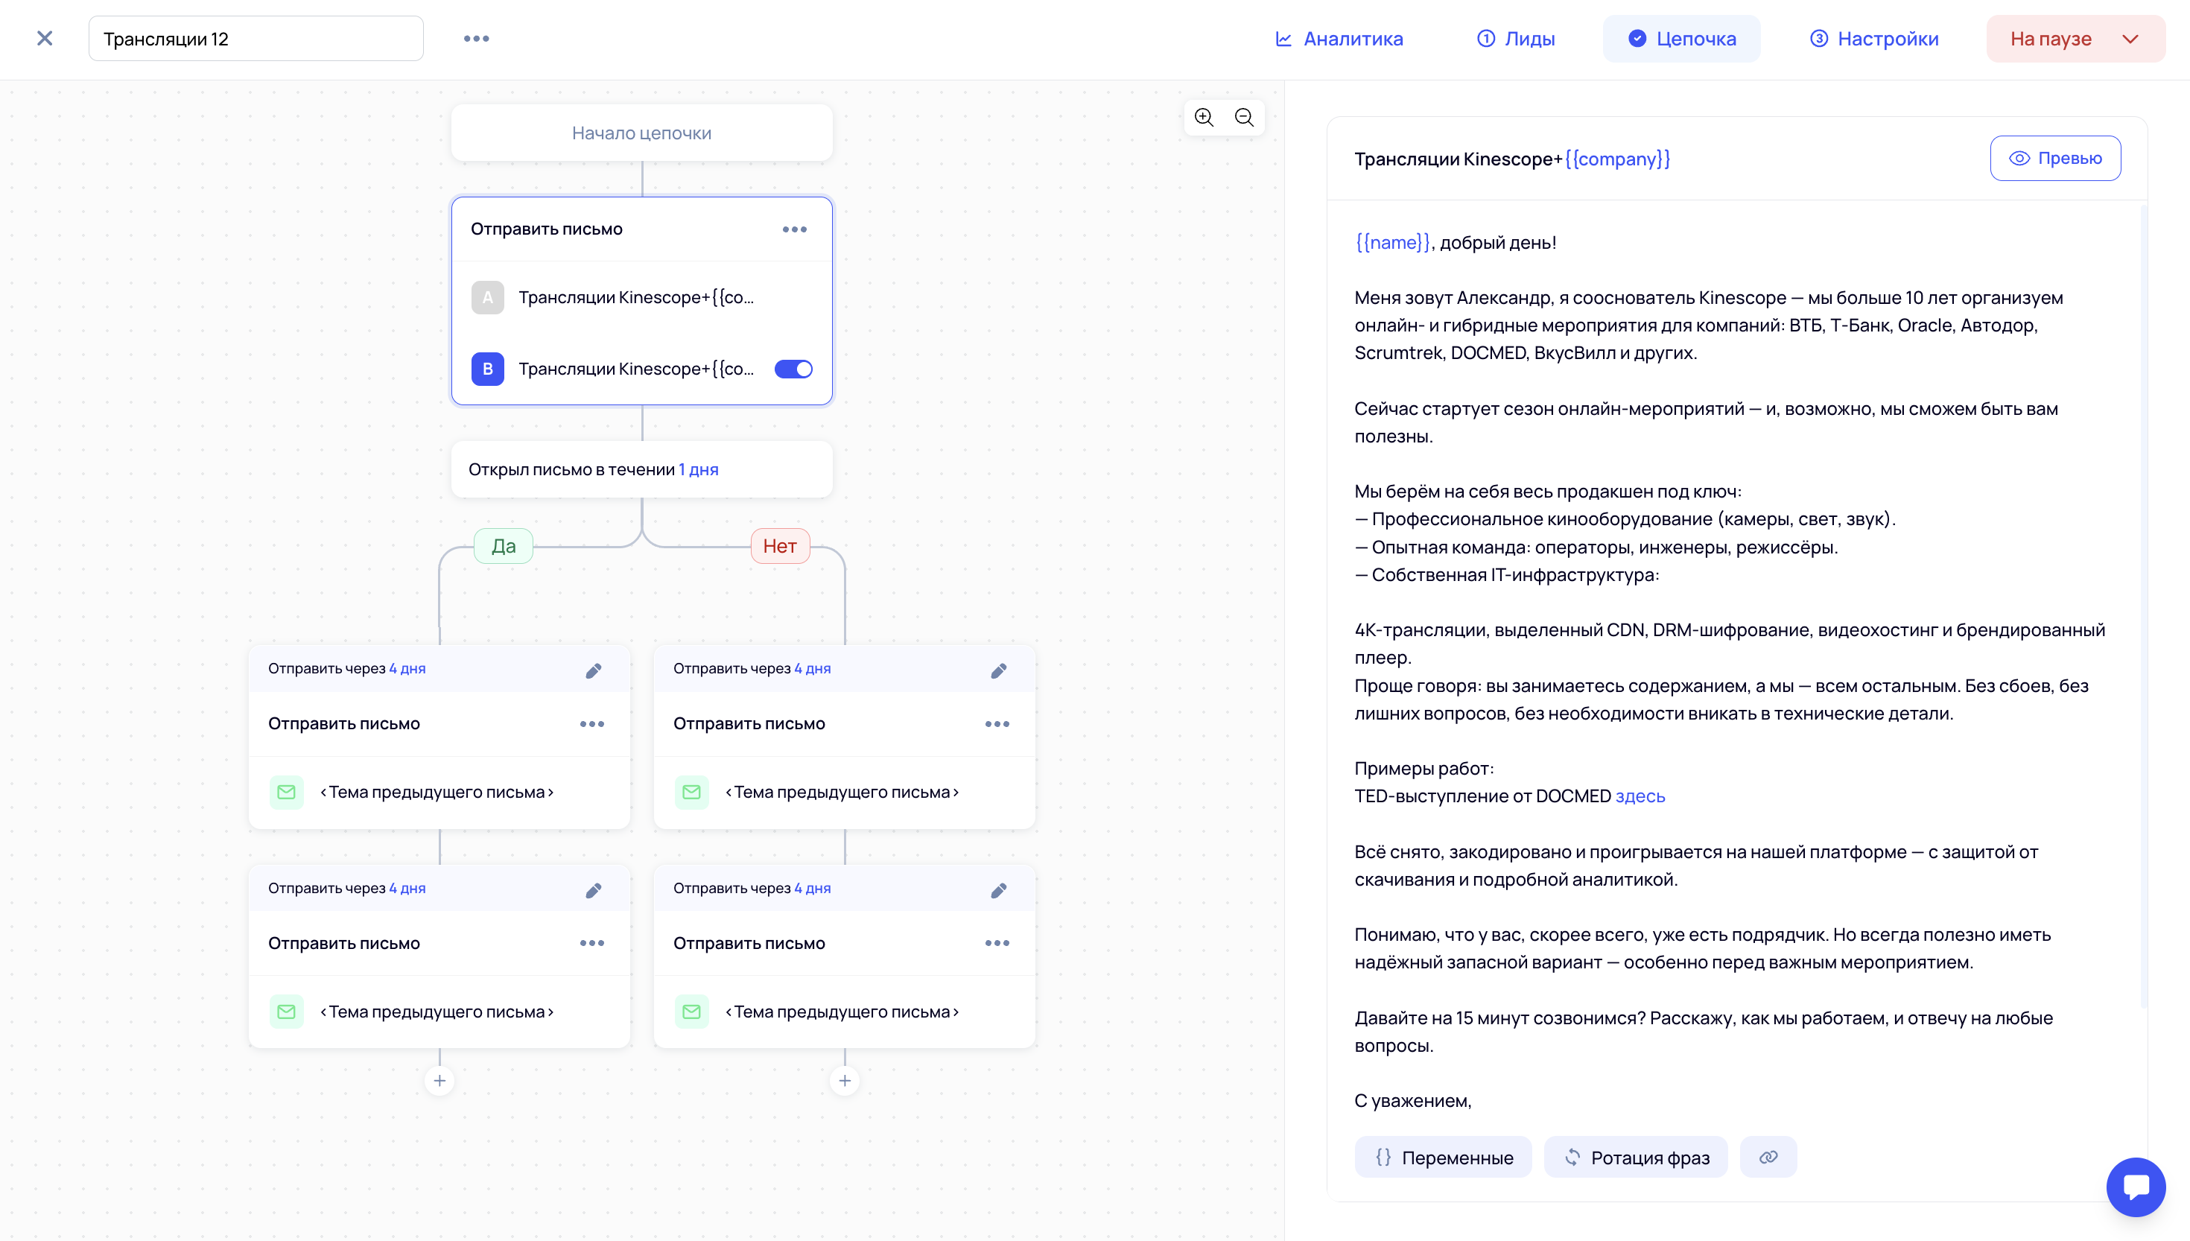The width and height of the screenshot is (2190, 1241).
Task: Edit delay of first email in Нет branch
Action: [x=999, y=672]
